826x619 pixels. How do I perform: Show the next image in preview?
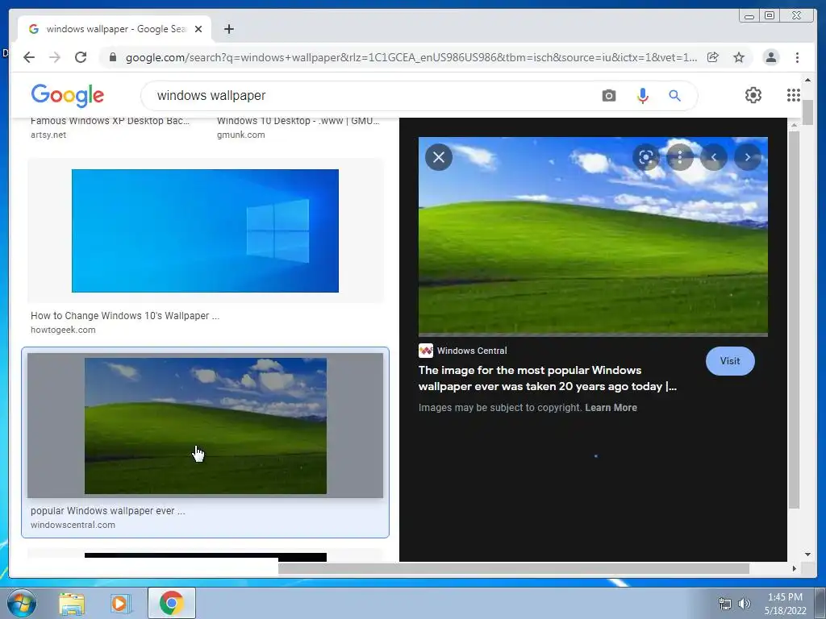(x=748, y=157)
